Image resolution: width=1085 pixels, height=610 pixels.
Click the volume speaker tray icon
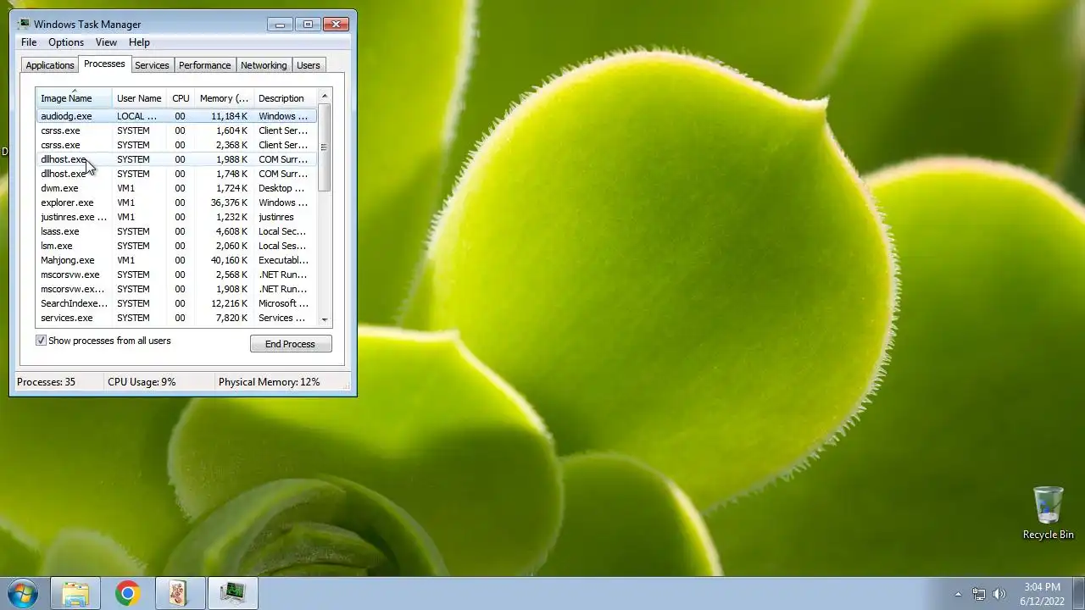999,594
